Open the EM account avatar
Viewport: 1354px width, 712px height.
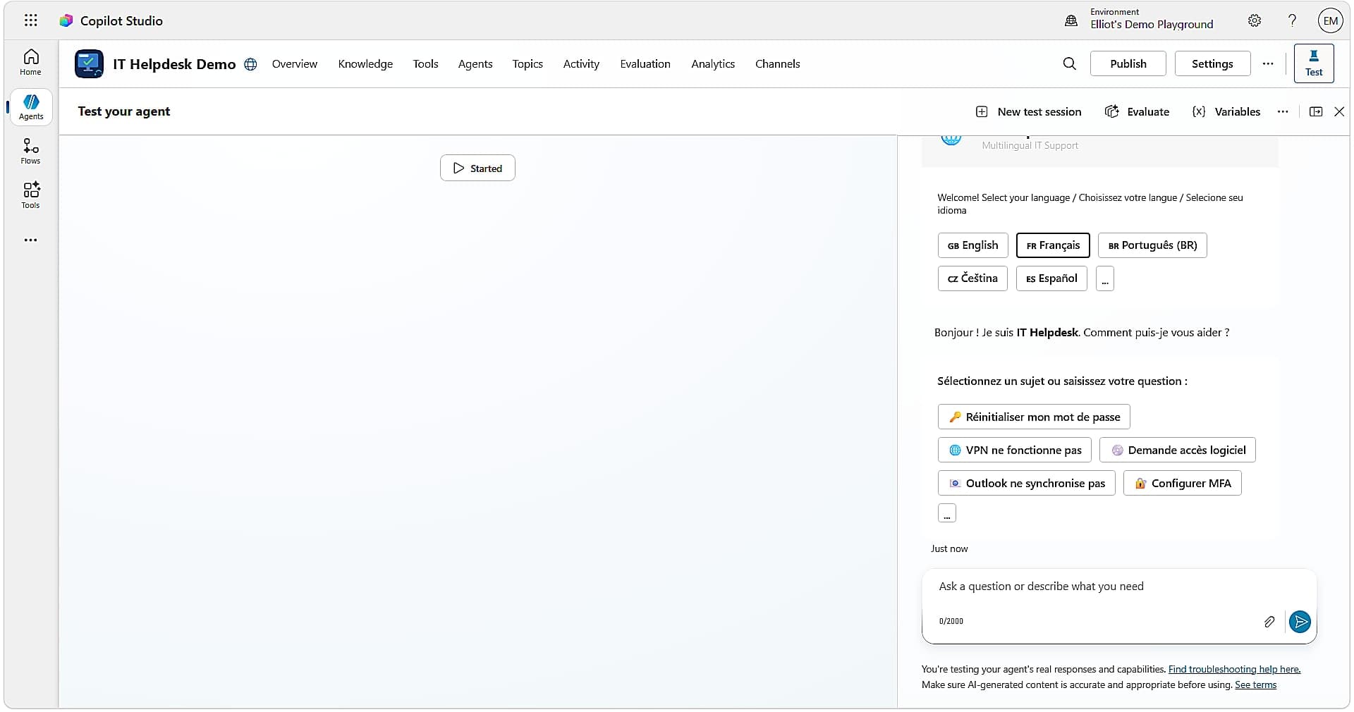tap(1331, 20)
